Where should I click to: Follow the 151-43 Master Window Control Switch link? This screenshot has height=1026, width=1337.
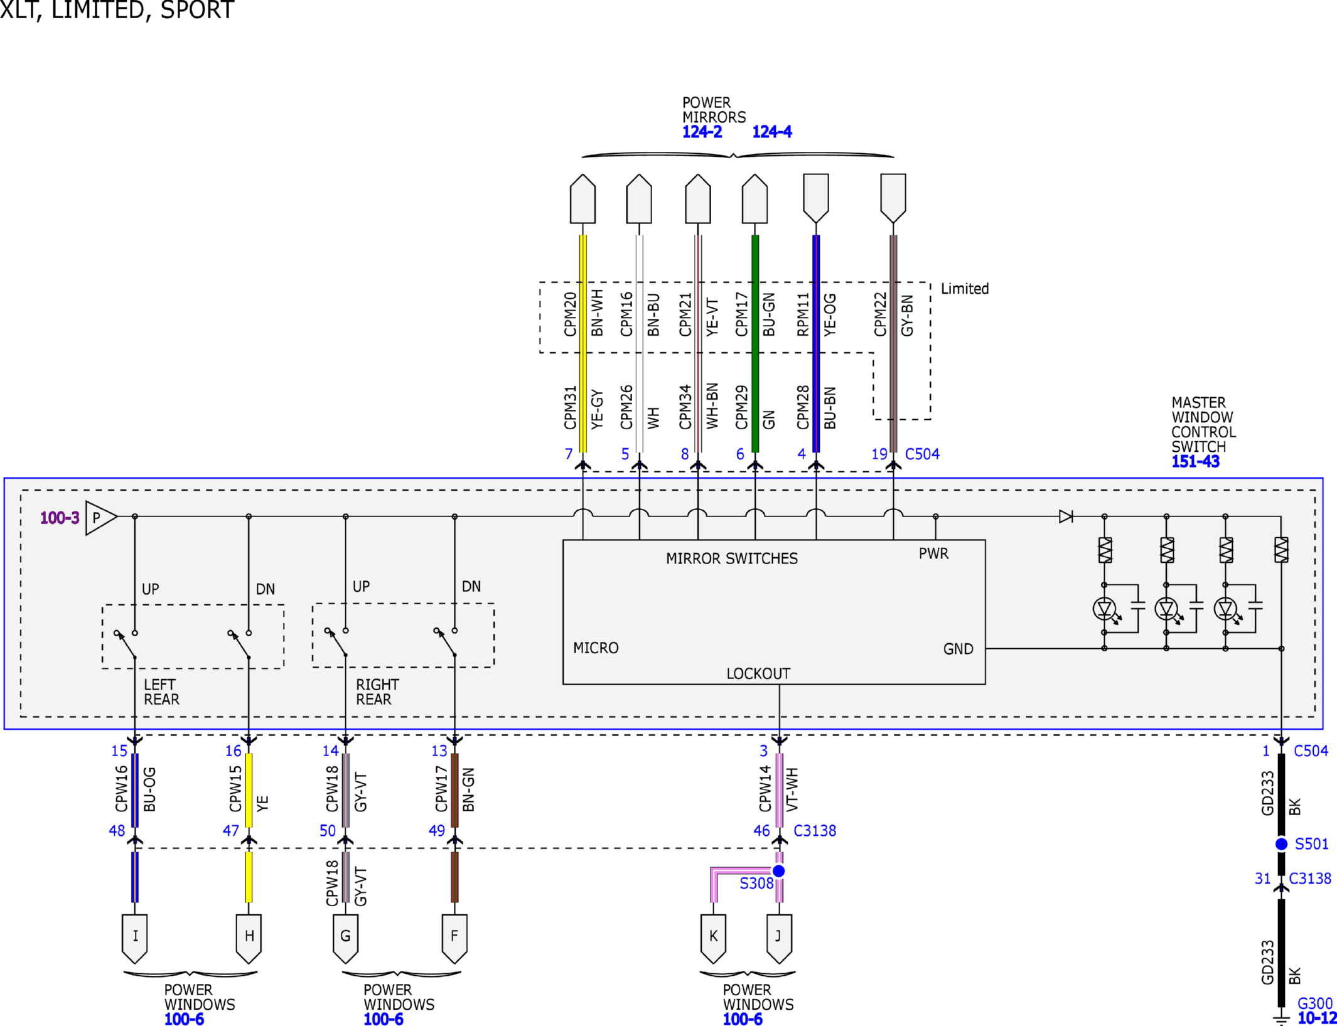point(1195,461)
